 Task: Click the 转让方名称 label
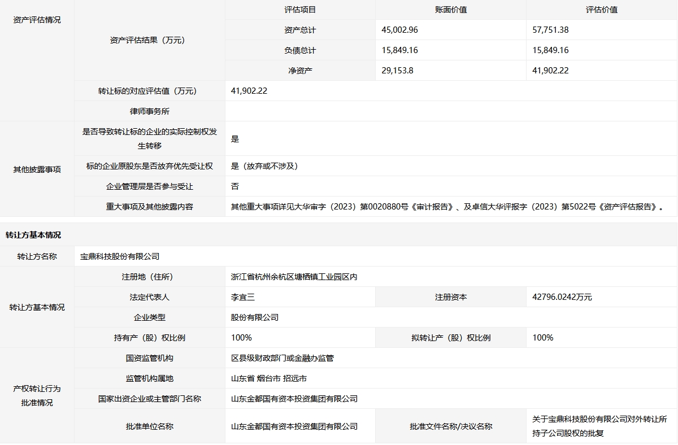(37, 256)
